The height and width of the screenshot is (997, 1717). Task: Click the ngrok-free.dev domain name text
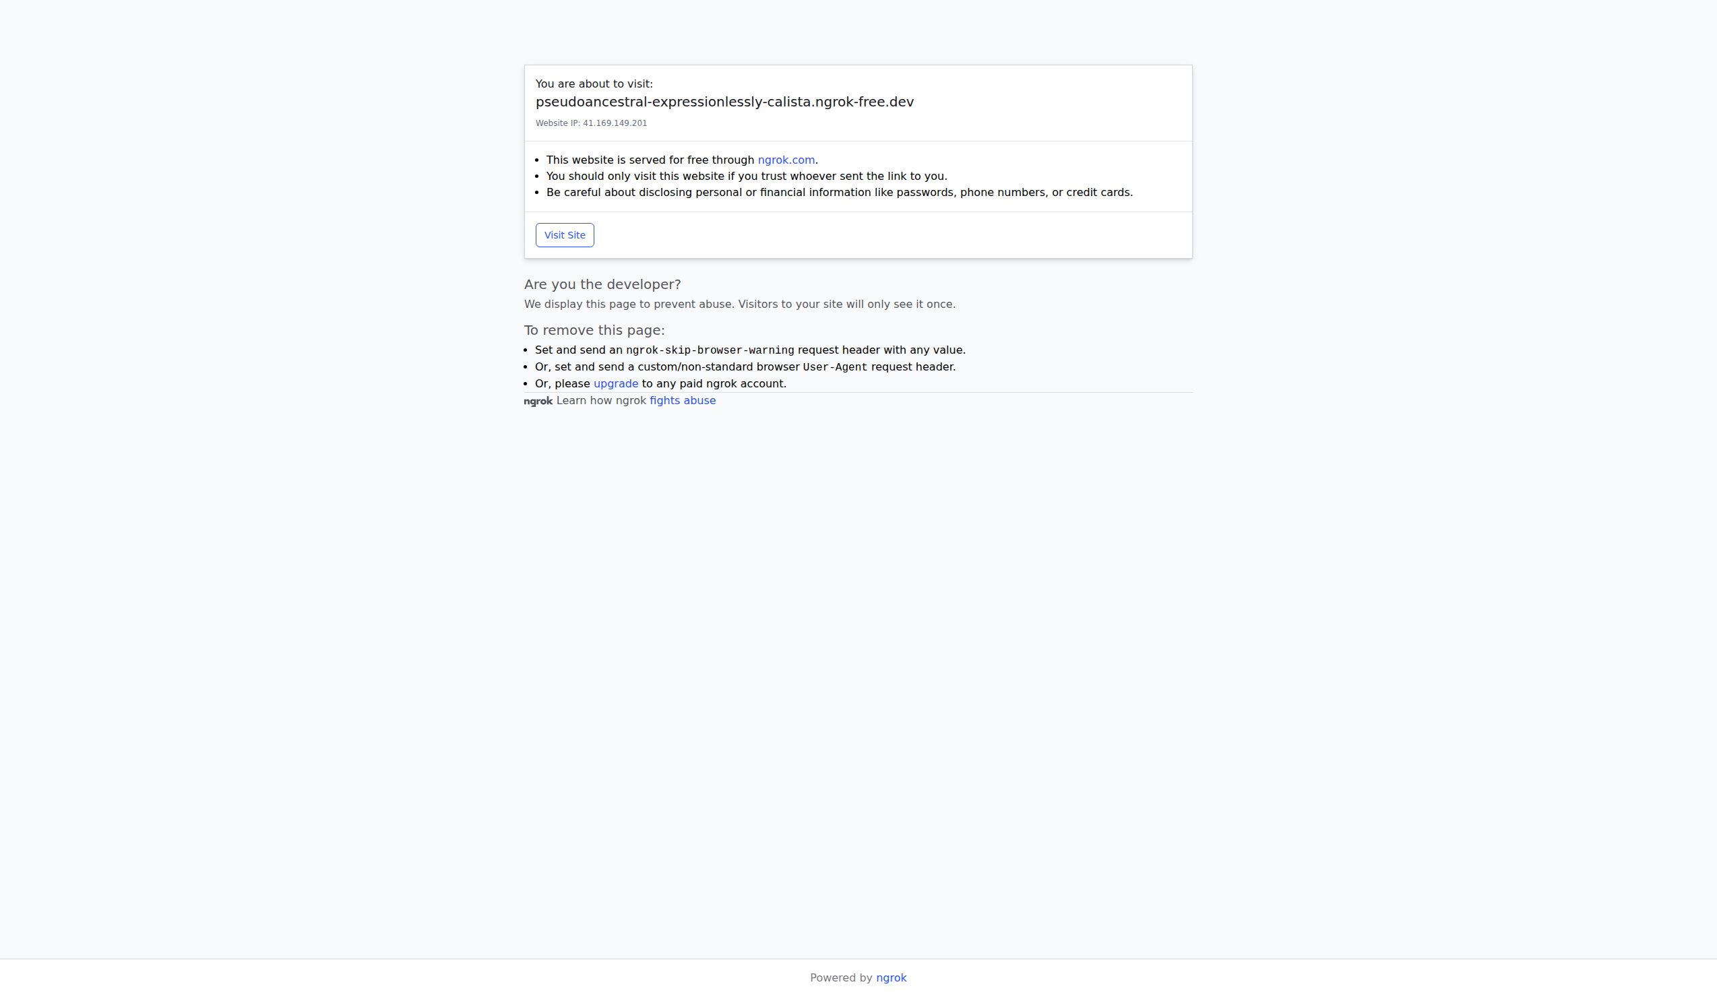(x=724, y=102)
